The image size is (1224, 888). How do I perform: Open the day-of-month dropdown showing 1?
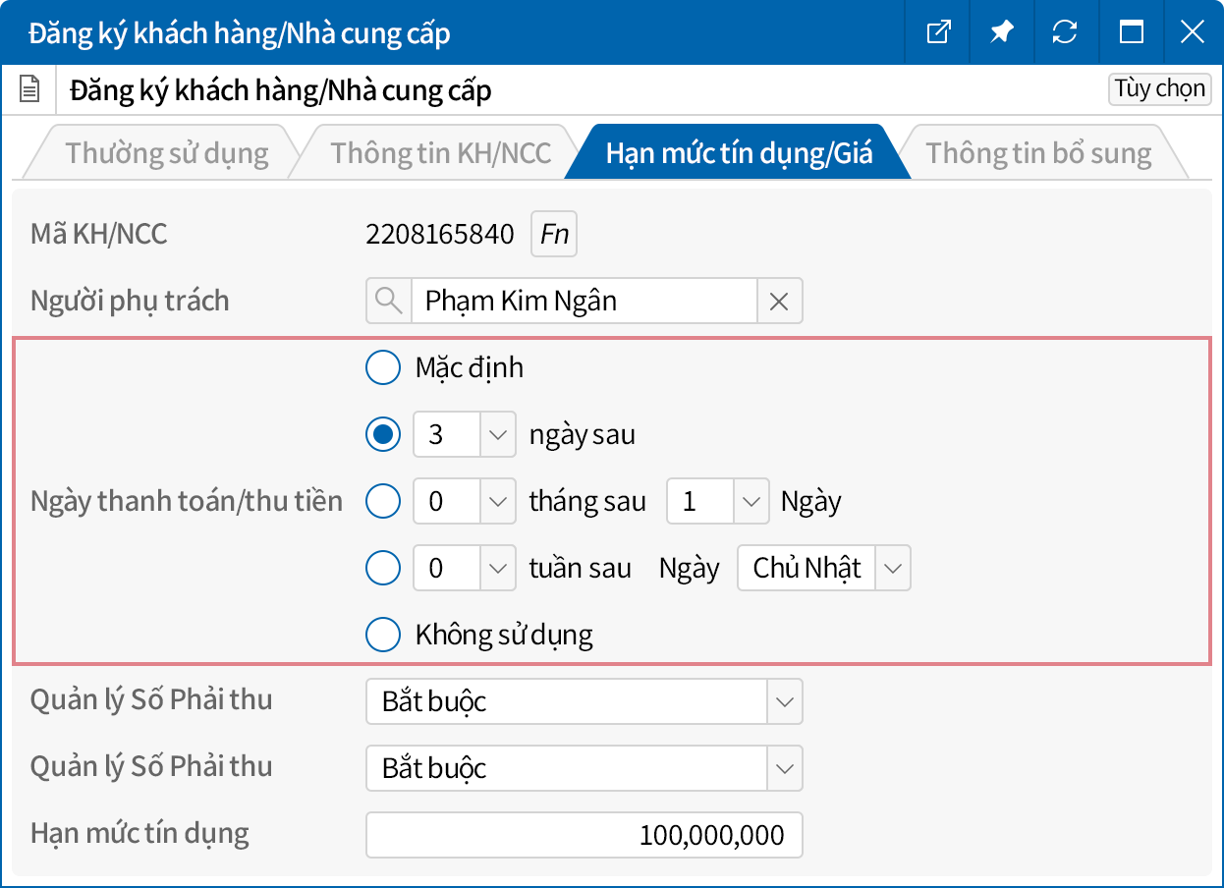coord(751,501)
